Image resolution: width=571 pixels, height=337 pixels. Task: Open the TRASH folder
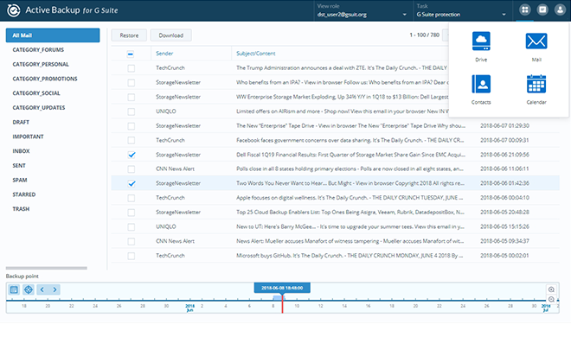21,209
